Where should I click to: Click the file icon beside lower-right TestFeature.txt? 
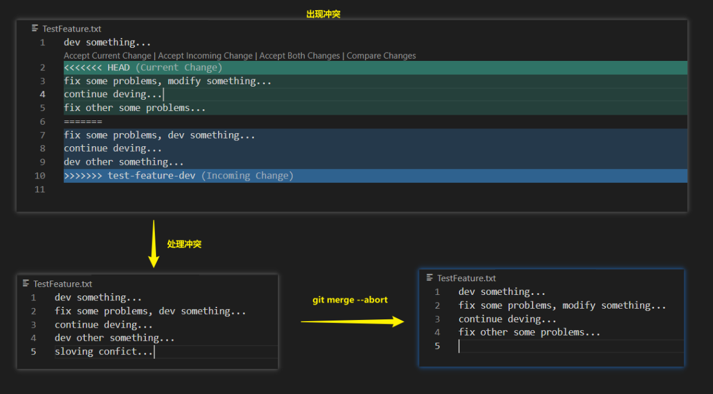[429, 278]
